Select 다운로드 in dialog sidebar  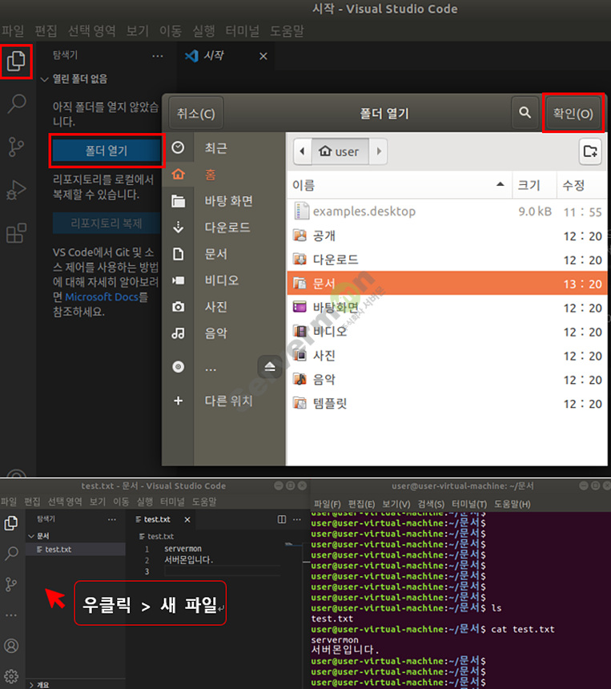pos(224,228)
